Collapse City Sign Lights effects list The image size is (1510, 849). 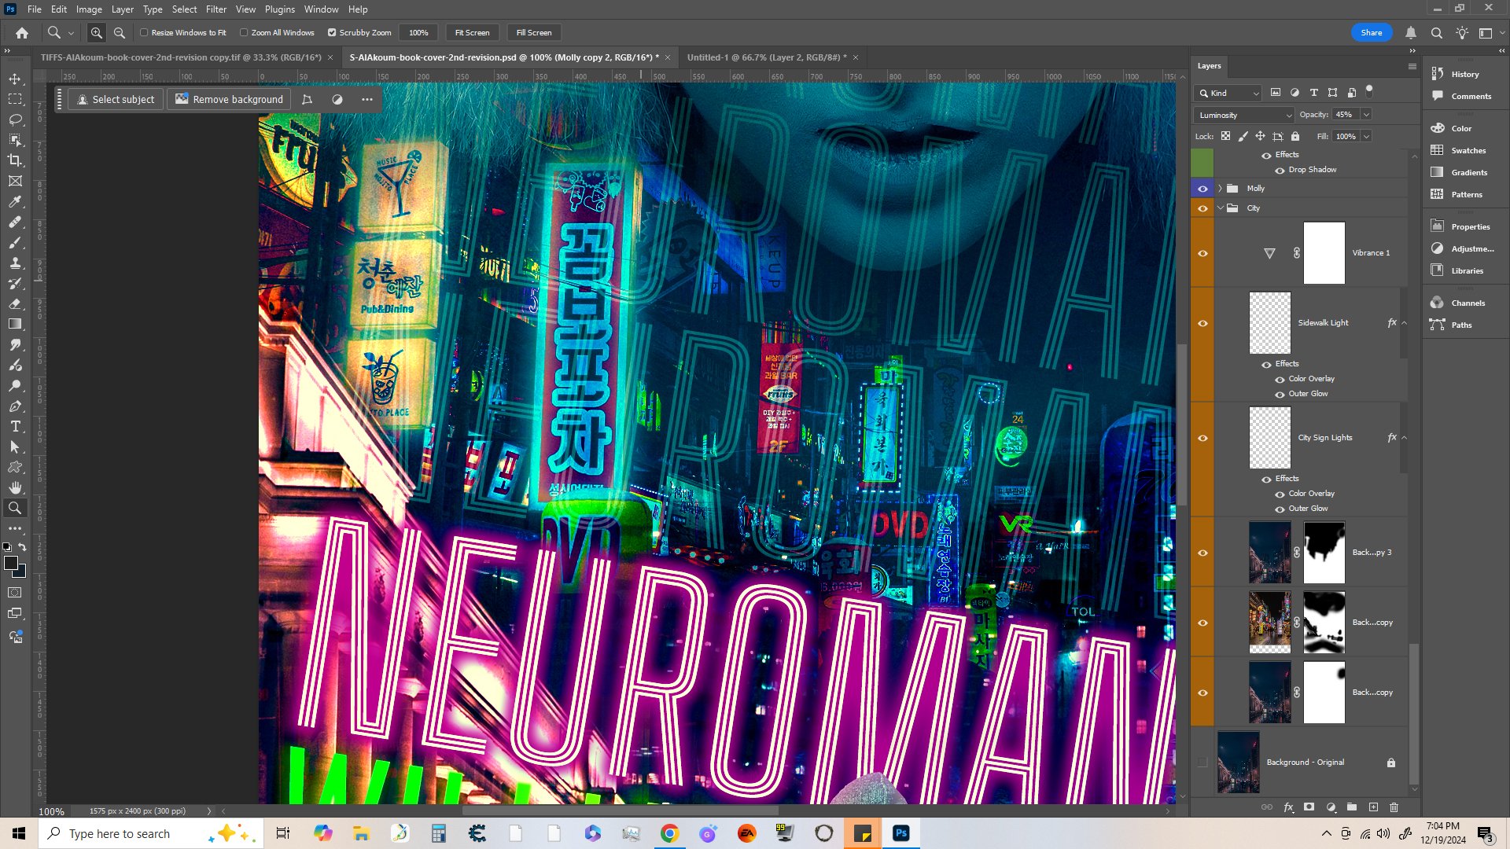point(1405,438)
